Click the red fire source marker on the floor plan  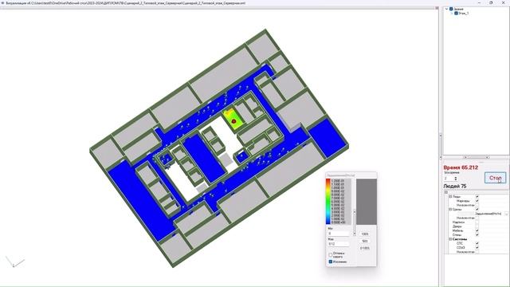coord(233,121)
